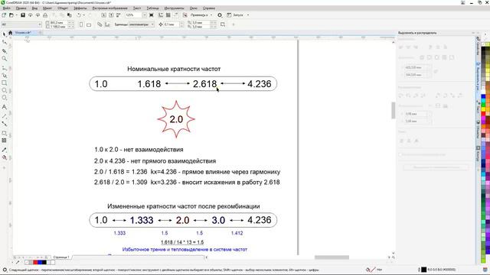
Task: Select the Crop tool in toolbox
Action: pos(4,51)
